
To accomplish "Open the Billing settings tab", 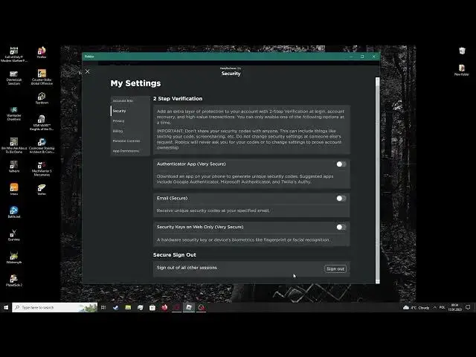I will tap(130, 131).
